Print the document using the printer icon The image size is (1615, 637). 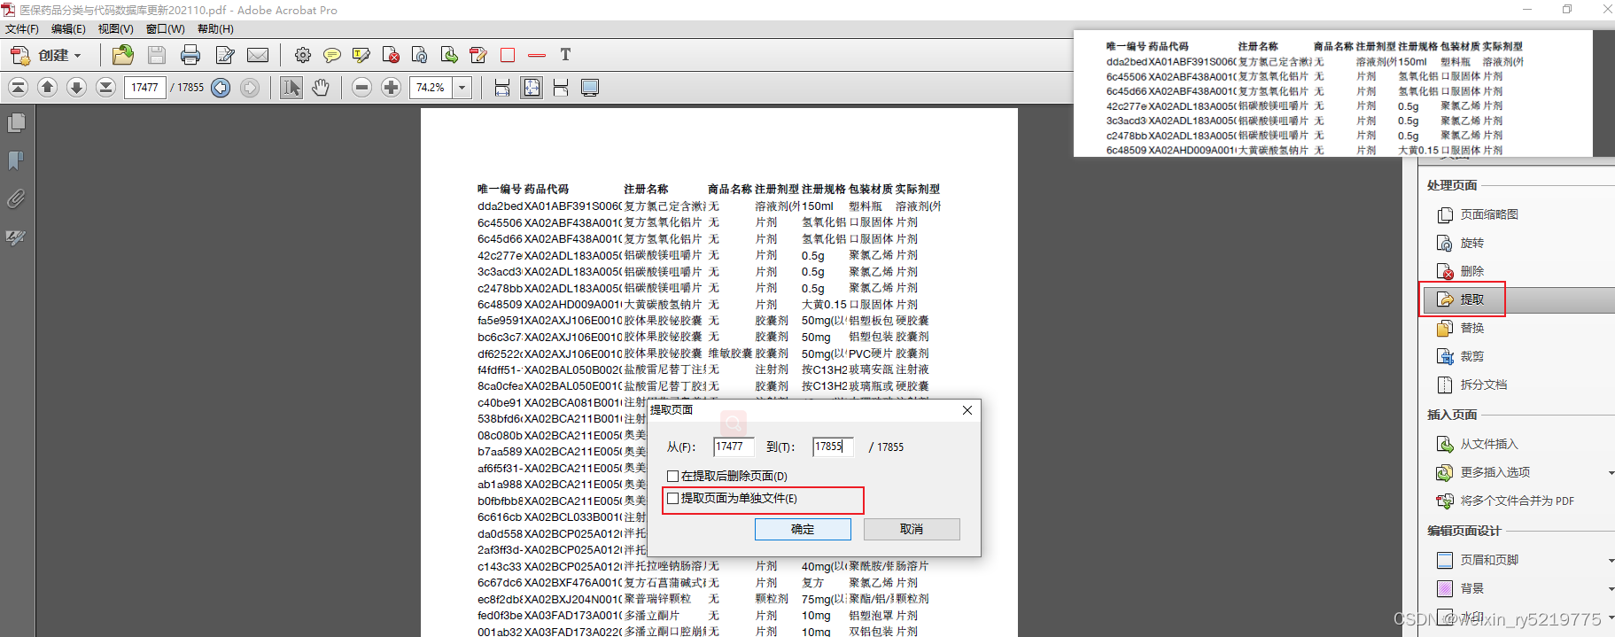190,55
